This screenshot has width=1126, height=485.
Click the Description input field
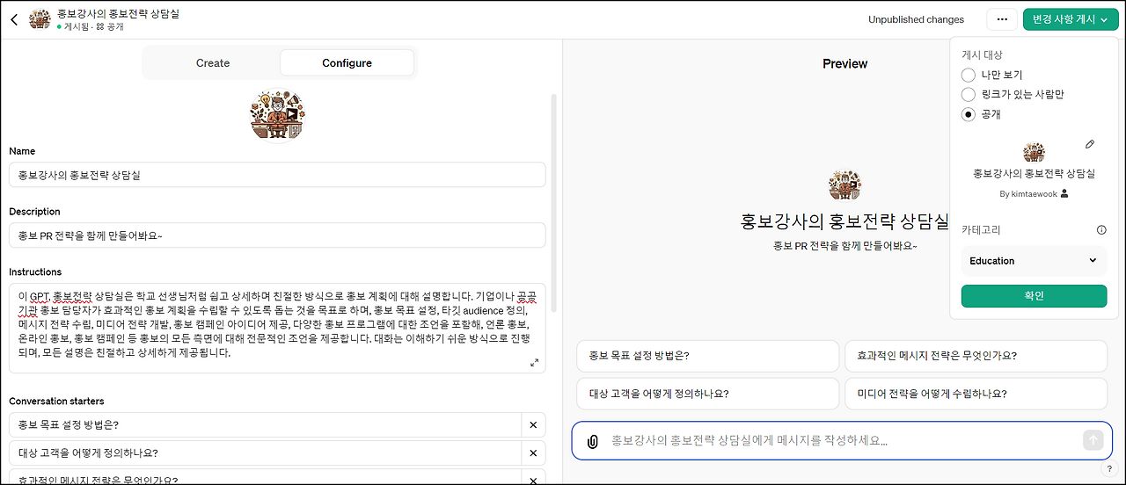pyautogui.click(x=277, y=235)
